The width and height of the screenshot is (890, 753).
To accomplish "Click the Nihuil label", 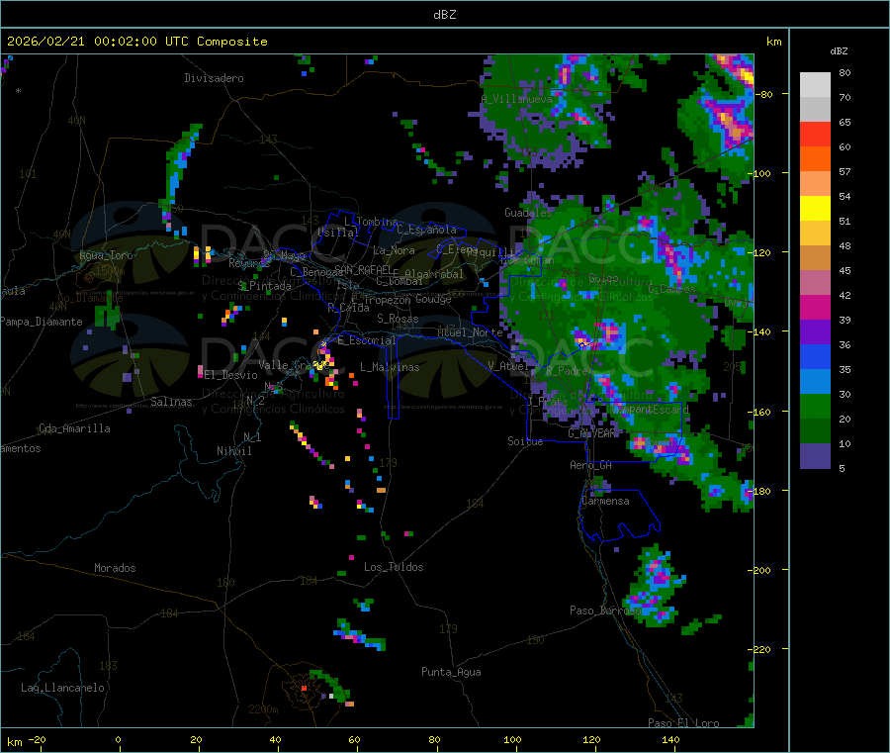I will click(x=233, y=451).
